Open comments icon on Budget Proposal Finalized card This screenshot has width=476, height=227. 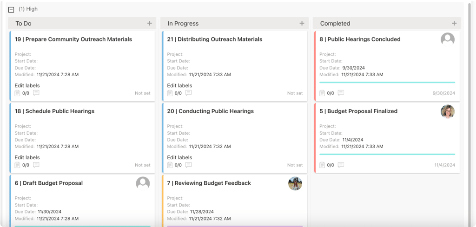(341, 165)
